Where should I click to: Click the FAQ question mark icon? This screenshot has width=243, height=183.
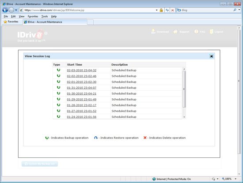click(x=196, y=32)
